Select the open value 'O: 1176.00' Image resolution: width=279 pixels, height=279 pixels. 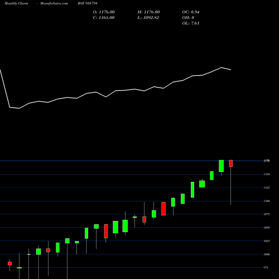click(104, 12)
